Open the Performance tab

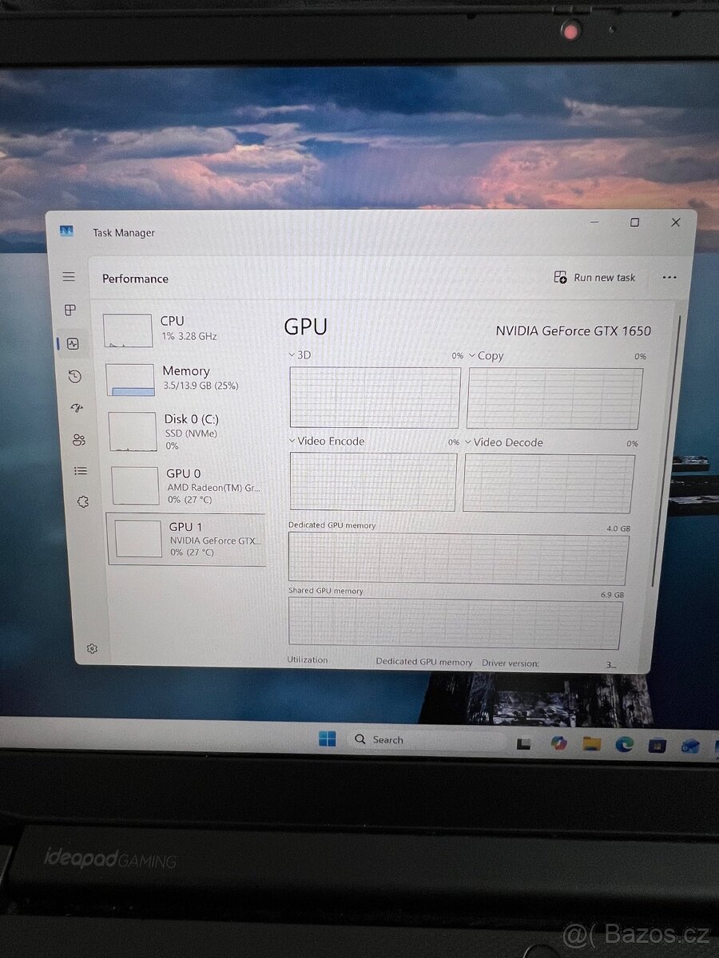pyautogui.click(x=134, y=278)
